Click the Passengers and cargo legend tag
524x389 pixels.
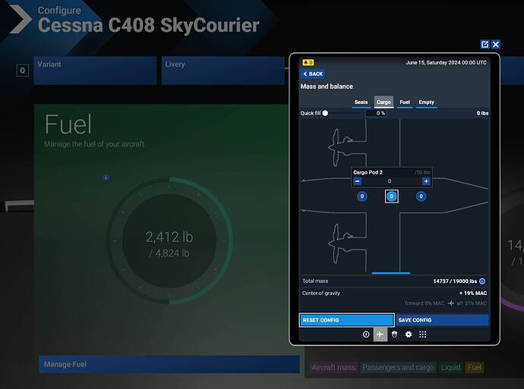[398, 367]
